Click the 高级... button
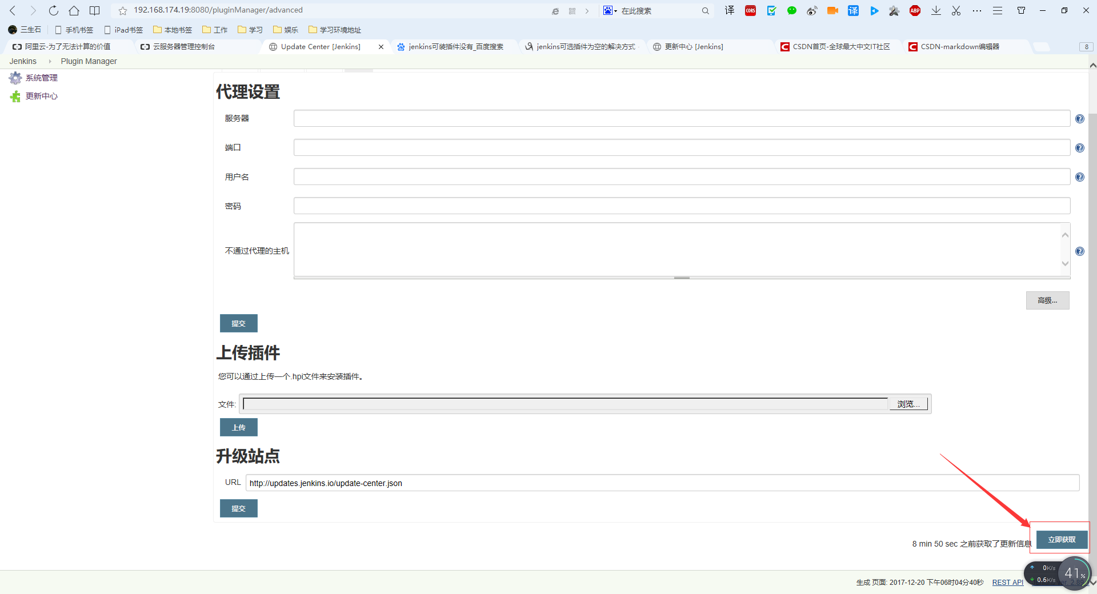 pos(1047,300)
